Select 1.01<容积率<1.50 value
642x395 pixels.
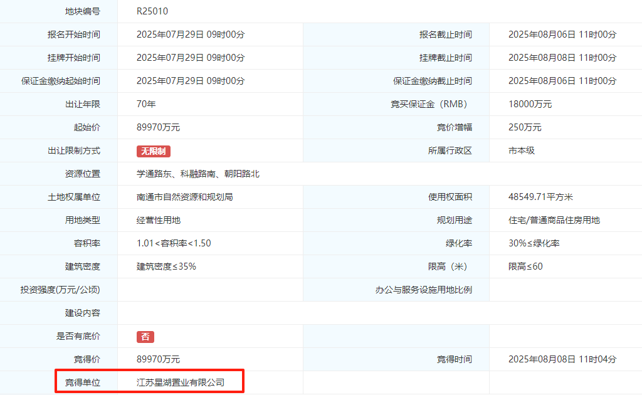[x=174, y=243]
